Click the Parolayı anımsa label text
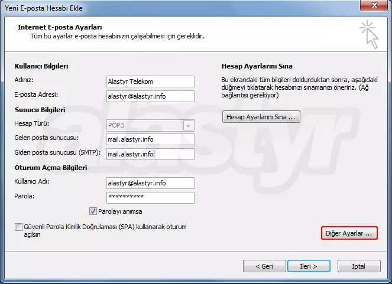The image size is (392, 284). pyautogui.click(x=120, y=211)
